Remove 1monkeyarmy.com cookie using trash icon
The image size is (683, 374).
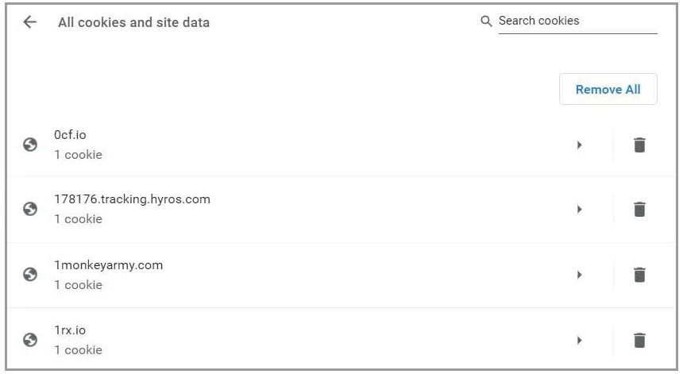[639, 275]
